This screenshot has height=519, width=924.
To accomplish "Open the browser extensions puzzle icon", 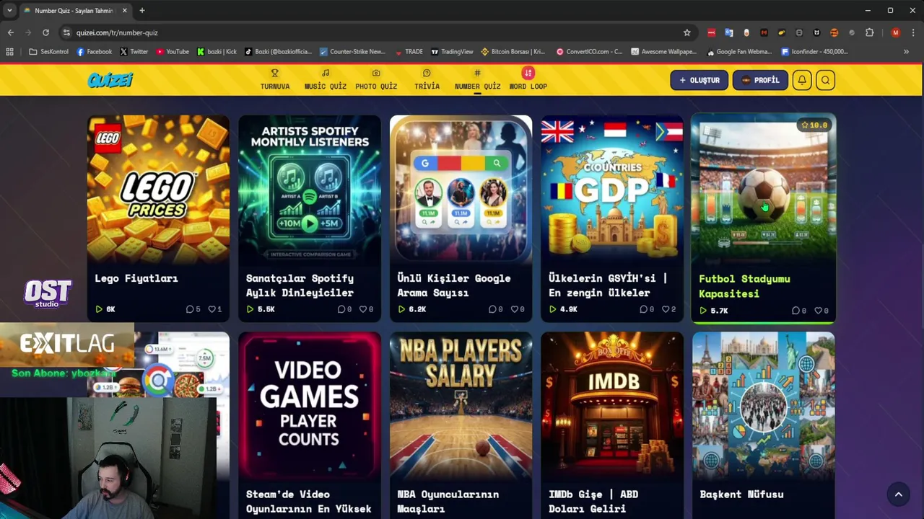I will 869,32.
